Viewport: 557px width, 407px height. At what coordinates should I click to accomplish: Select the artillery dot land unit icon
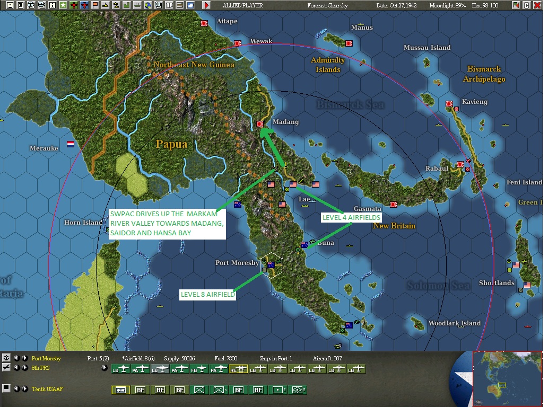pos(278,390)
